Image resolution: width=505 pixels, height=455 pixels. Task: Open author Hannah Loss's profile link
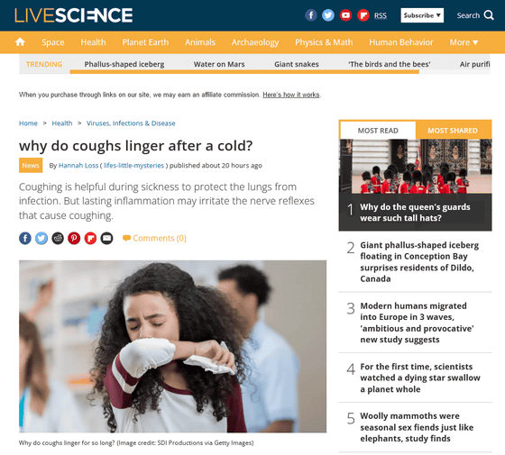point(78,166)
